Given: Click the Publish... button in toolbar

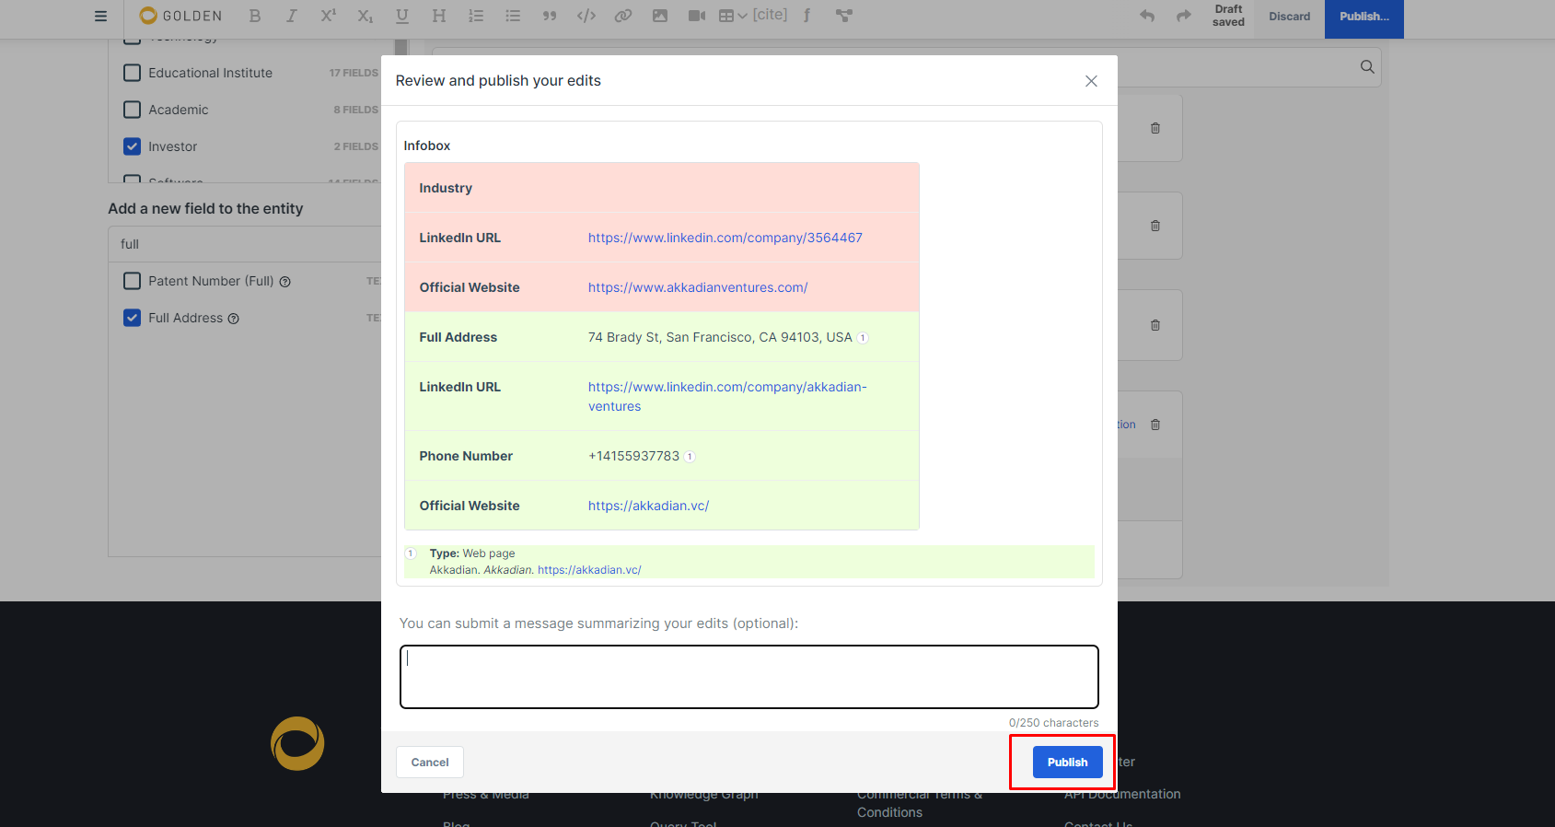Looking at the screenshot, I should click(x=1364, y=17).
